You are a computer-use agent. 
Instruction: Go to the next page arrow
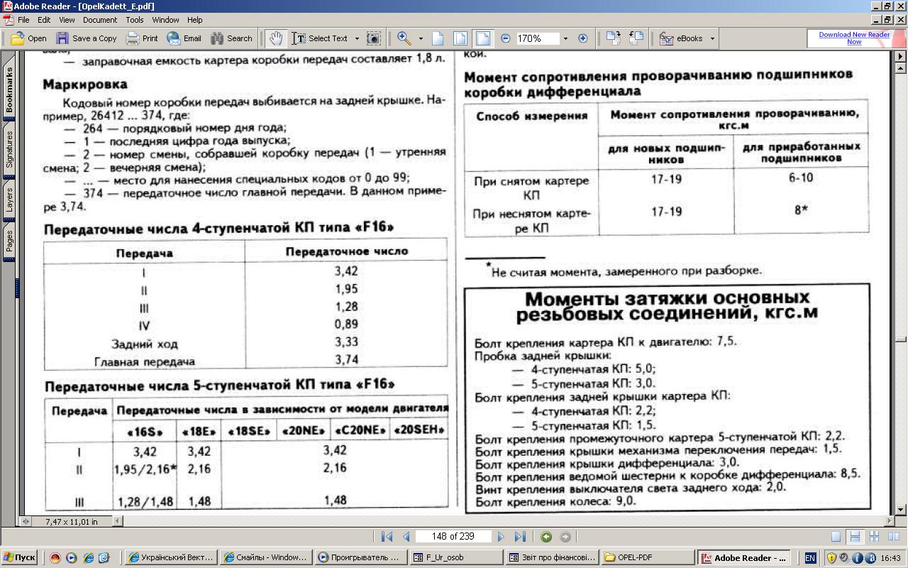pyautogui.click(x=501, y=537)
